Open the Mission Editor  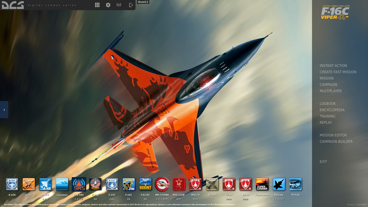pos(333,135)
